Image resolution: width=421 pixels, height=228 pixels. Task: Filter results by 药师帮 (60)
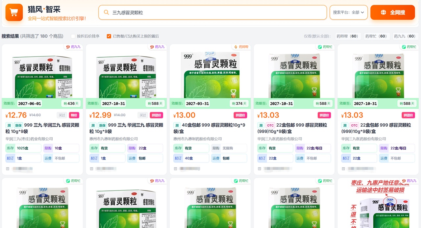(x=347, y=36)
